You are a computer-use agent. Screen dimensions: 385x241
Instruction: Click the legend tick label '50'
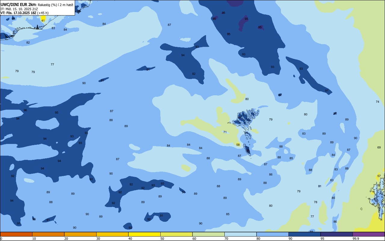point(162,239)
